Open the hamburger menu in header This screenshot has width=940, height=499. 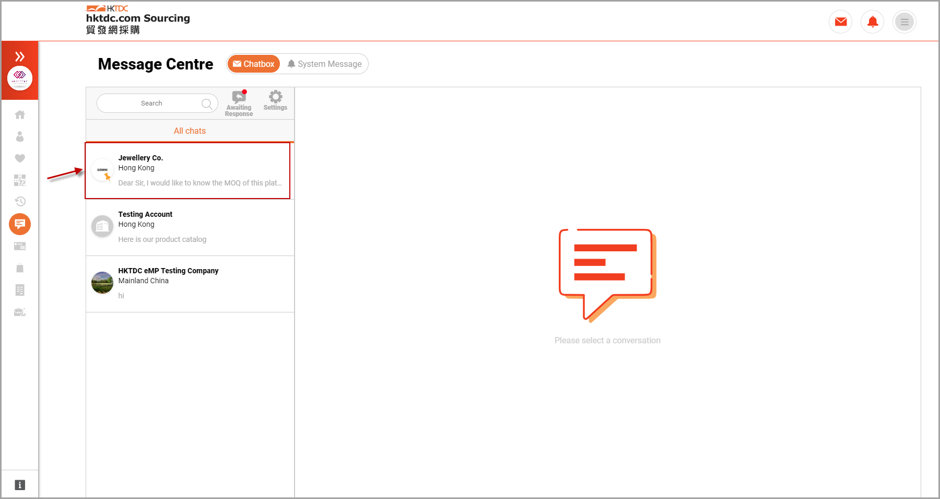tap(904, 22)
